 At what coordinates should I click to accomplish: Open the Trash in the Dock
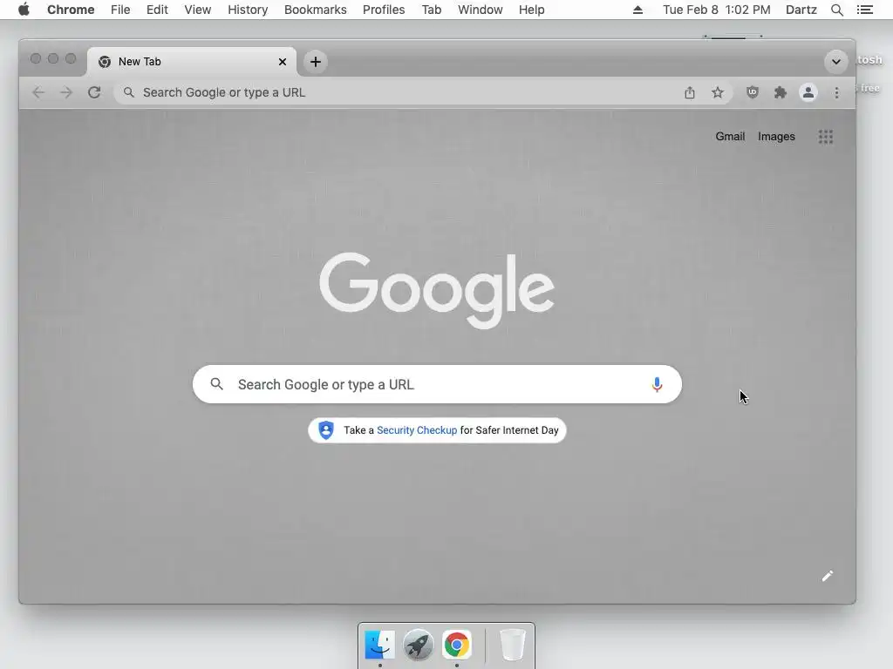512,645
